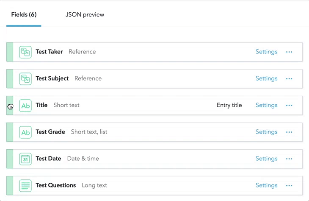Viewport: 309px width, 201px height.
Task: Click the Test Taker reference field icon
Action: tap(25, 52)
